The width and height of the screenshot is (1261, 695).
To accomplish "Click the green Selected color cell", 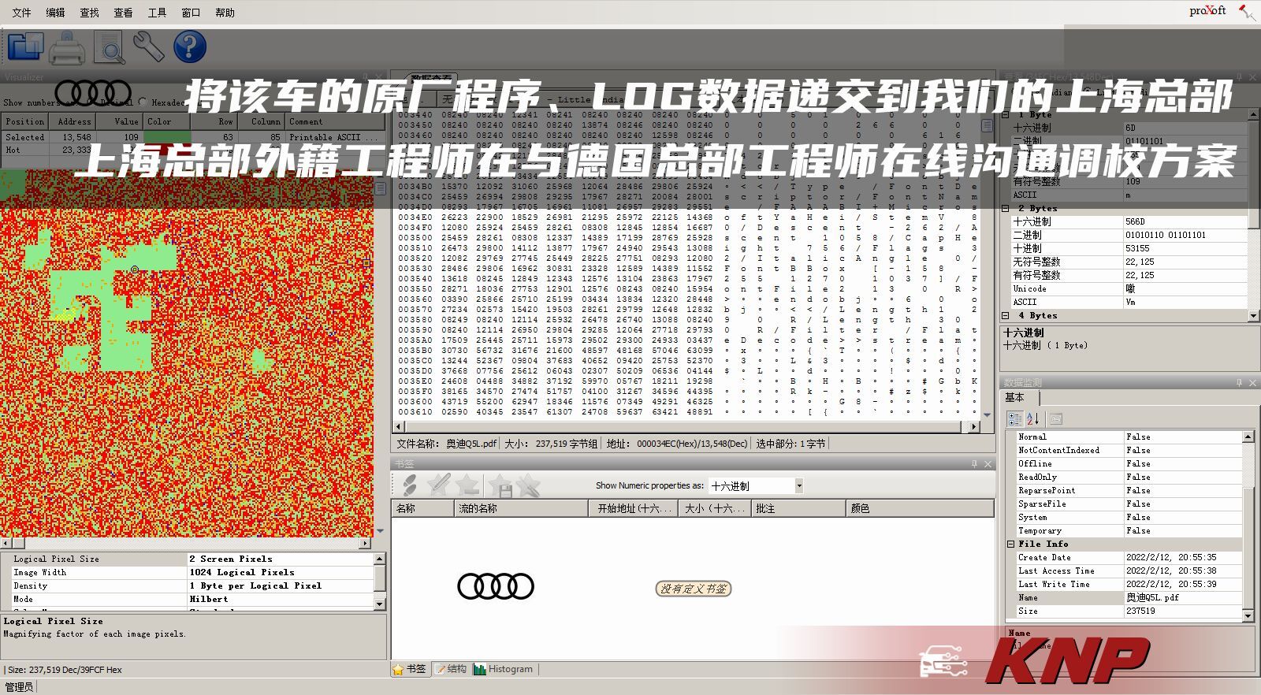I will [x=167, y=137].
